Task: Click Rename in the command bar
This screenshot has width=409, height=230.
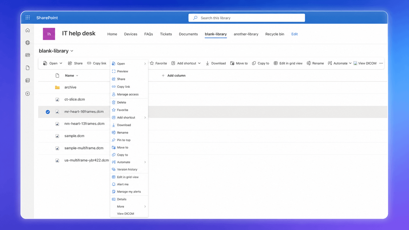Action: click(315, 63)
